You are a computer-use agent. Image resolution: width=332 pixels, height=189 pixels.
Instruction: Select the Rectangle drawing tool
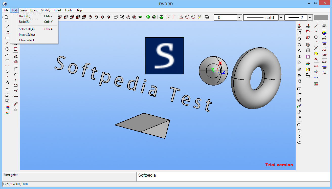[7, 38]
